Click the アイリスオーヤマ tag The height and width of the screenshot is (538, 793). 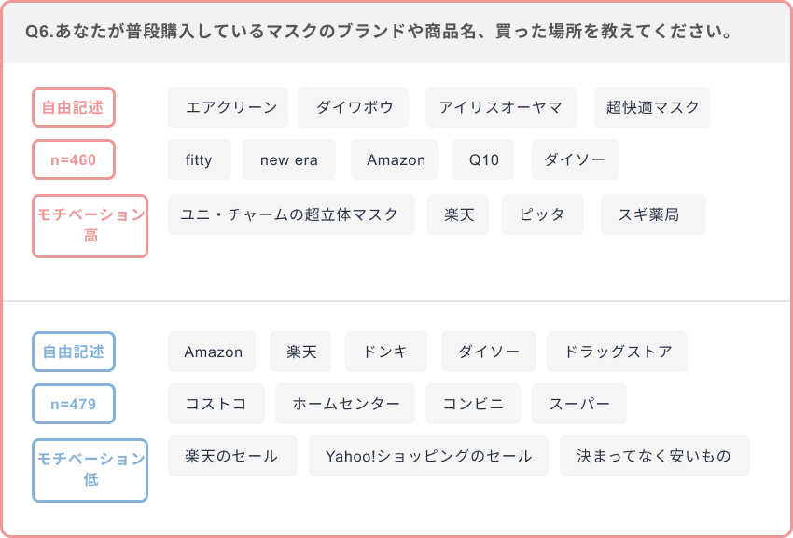coord(501,107)
